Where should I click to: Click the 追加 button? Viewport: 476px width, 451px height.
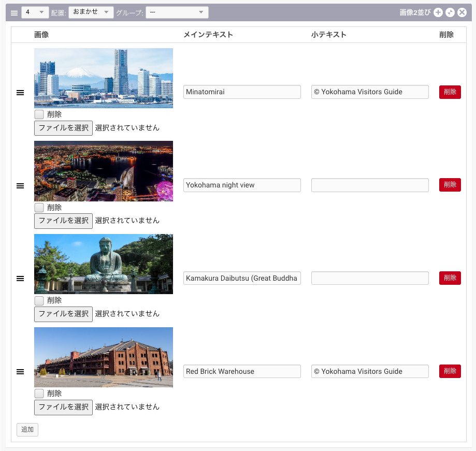pyautogui.click(x=27, y=430)
